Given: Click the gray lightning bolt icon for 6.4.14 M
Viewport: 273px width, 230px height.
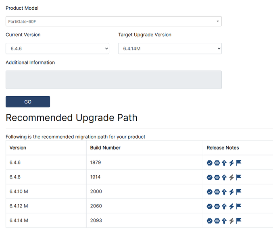Looking at the screenshot, I should tap(231, 221).
